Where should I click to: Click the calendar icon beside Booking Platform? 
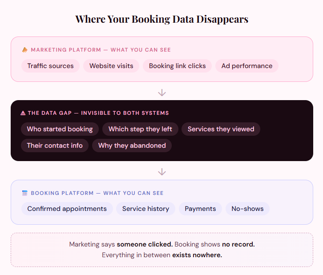click(25, 193)
